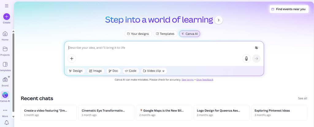Viewport: 314px width, 127px height.
Task: Click See all recent chats
Action: click(x=302, y=98)
